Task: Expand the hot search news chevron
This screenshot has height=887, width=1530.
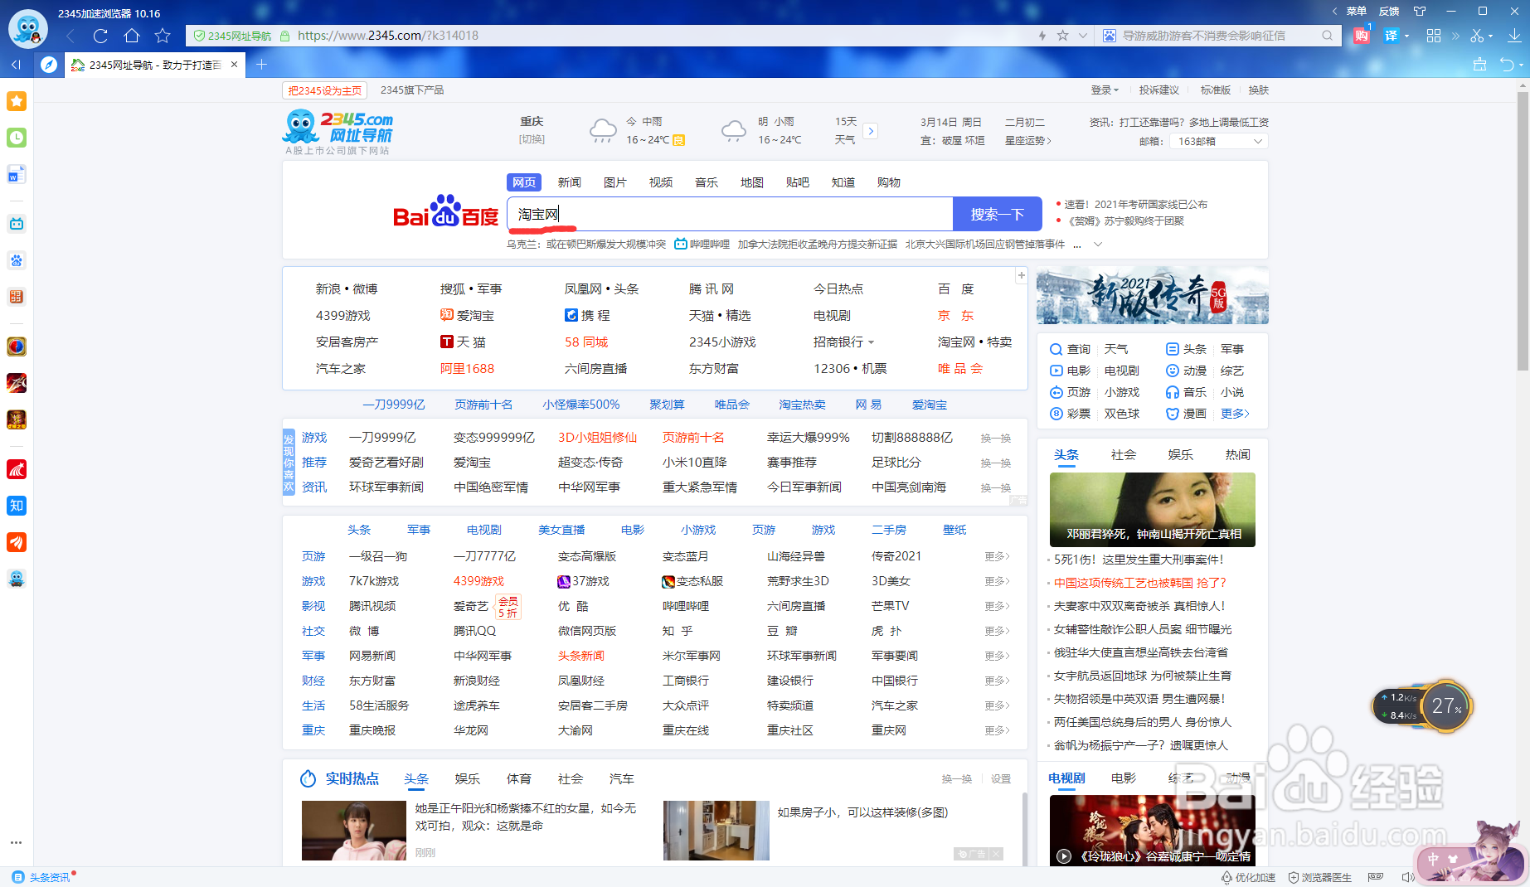Action: pyautogui.click(x=1098, y=245)
